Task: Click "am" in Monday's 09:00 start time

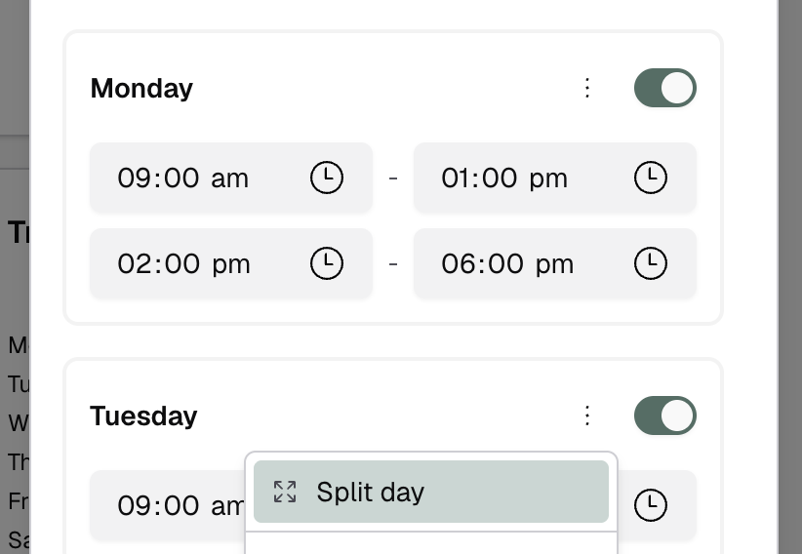Action: pyautogui.click(x=230, y=178)
